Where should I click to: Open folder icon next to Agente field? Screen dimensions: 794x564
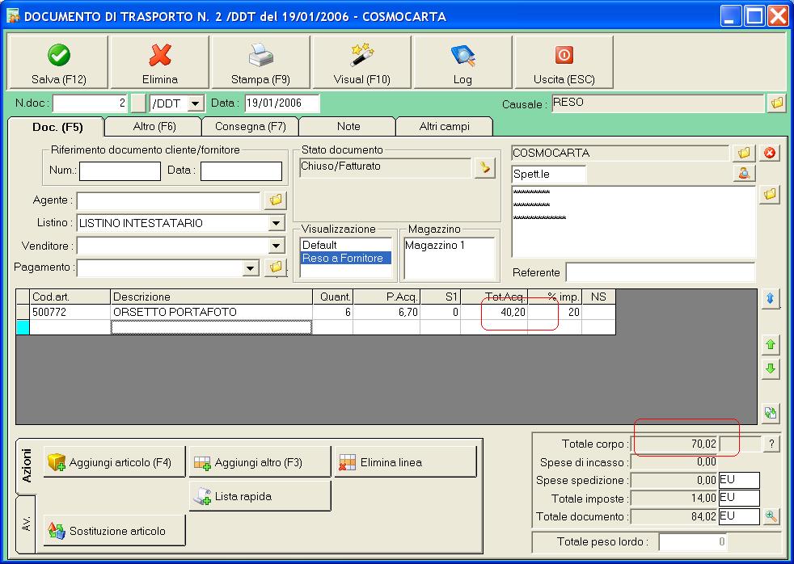(276, 200)
